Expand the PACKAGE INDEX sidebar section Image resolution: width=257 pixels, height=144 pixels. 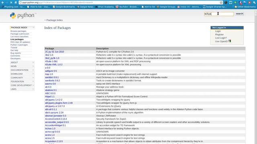tap(22, 28)
